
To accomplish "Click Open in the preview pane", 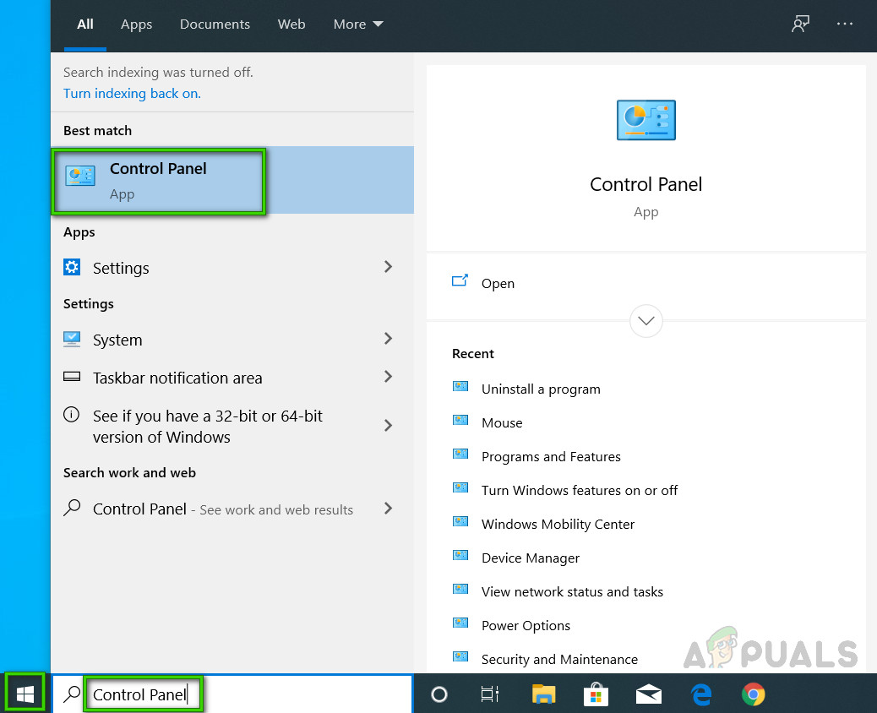I will (x=498, y=284).
